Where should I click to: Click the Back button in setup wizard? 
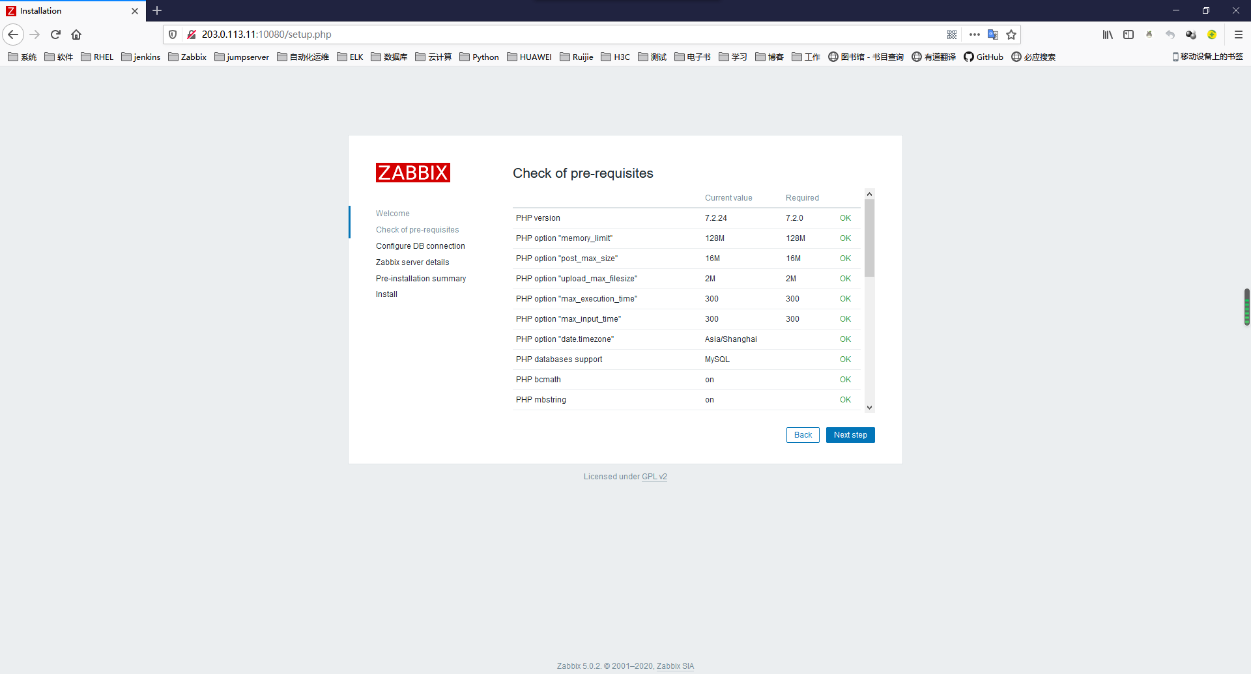[x=803, y=435]
